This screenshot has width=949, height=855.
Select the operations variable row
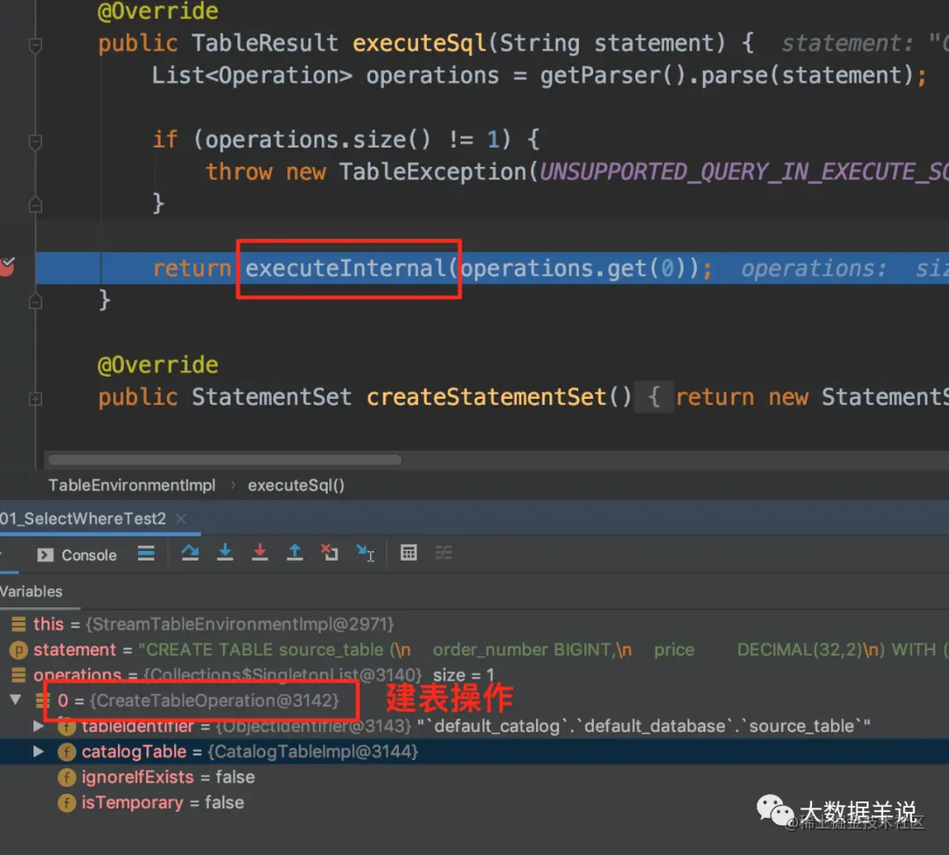tap(474, 675)
